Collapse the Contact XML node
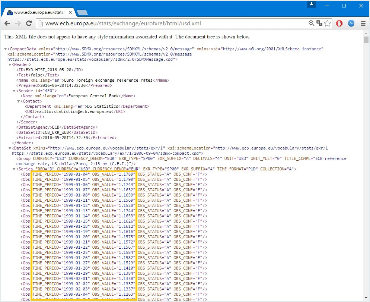Viewport: 370px width, 302px height. tap(19, 101)
